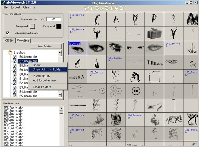
Task: Select the letter C brush thumbnail
Action: pyautogui.click(x=97, y=19)
